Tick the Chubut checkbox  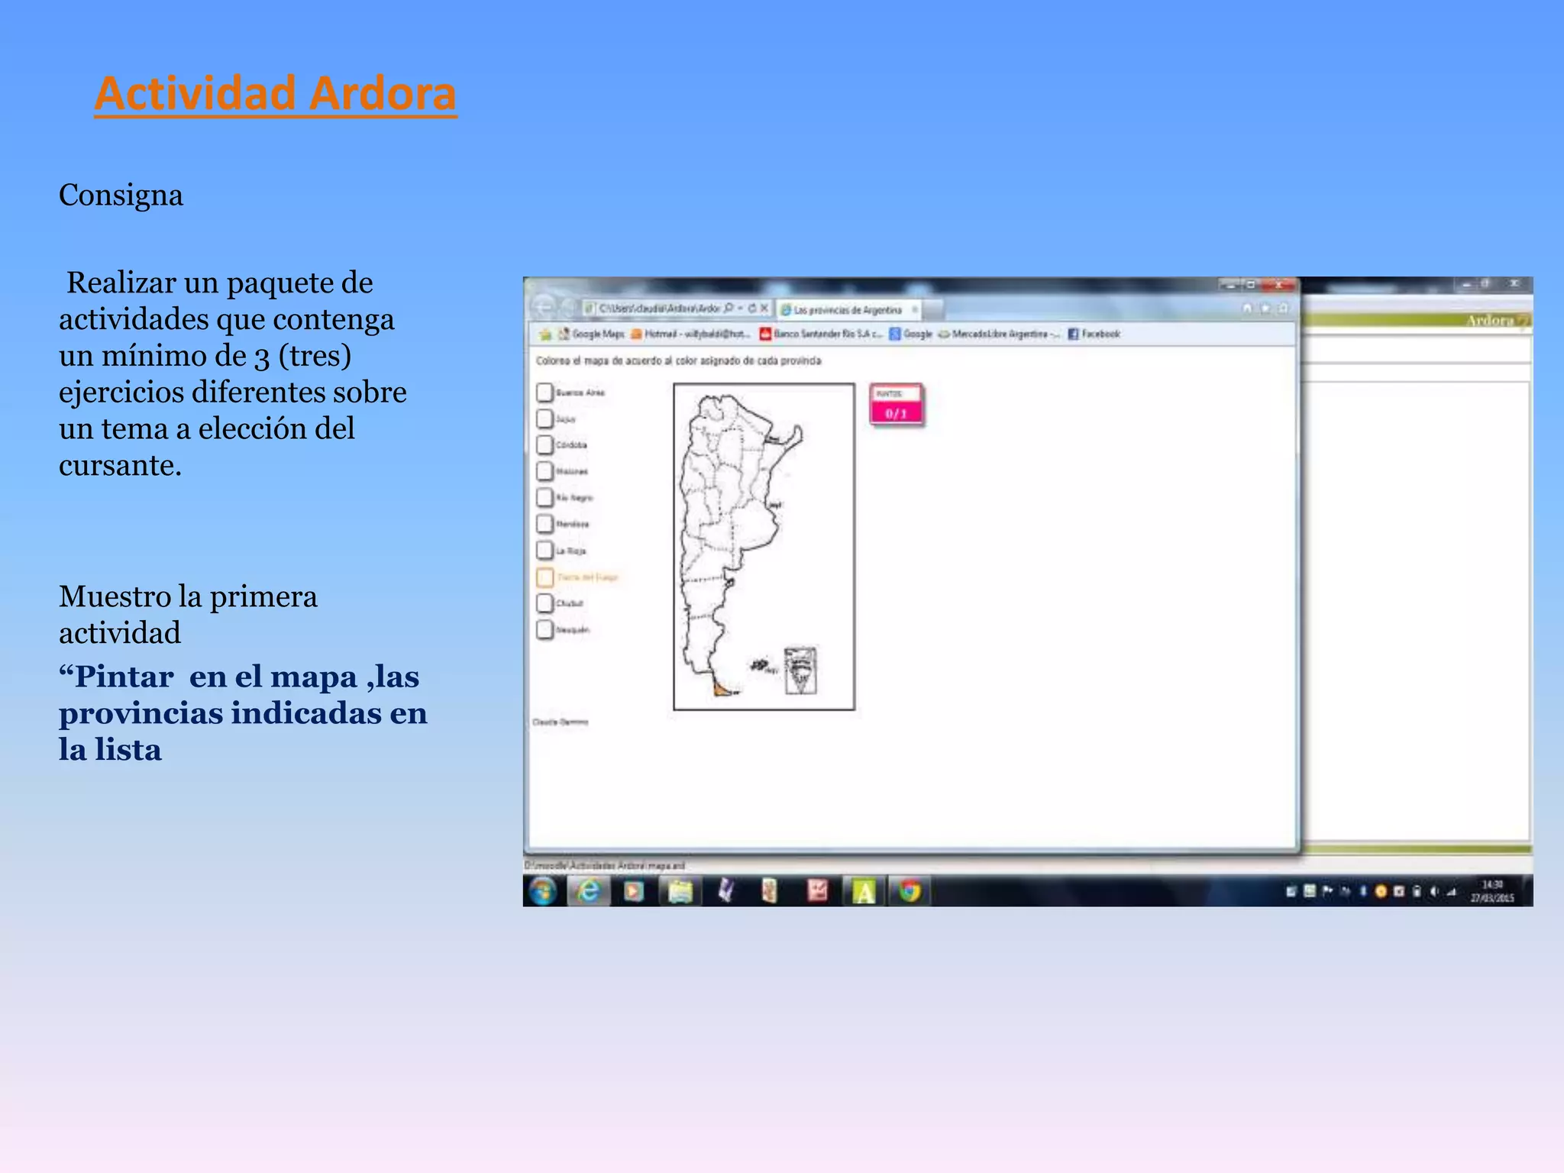click(544, 603)
